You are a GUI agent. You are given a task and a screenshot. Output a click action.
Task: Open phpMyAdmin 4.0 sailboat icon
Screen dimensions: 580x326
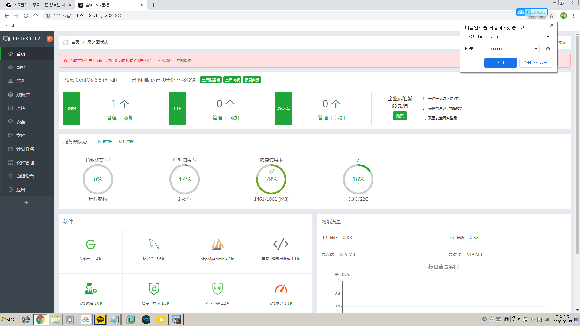point(217,244)
